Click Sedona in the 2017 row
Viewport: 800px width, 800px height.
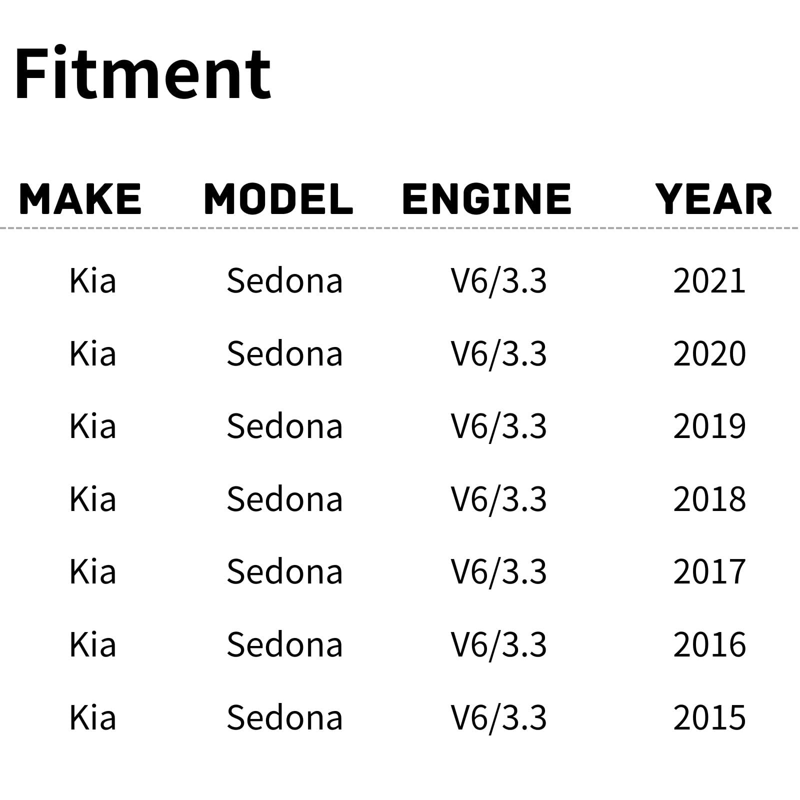284,572
